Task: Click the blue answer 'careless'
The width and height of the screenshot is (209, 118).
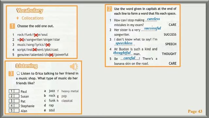Action: point(153,19)
